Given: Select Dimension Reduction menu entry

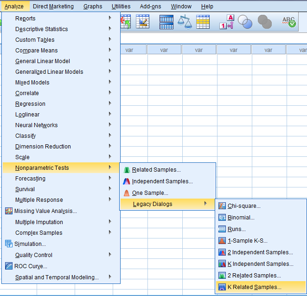Looking at the screenshot, I should (x=61, y=147).
